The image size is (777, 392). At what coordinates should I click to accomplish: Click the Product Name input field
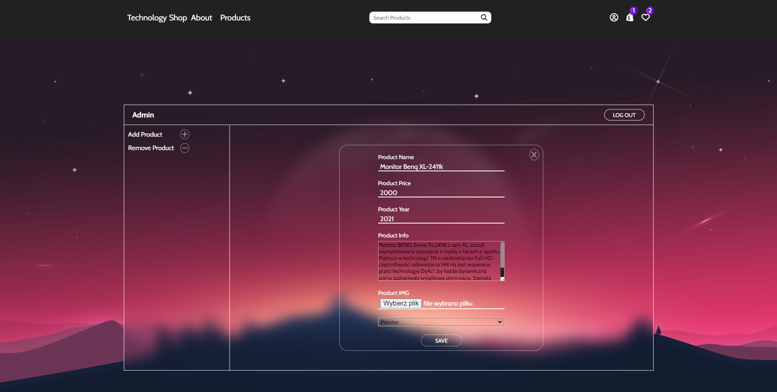(x=441, y=166)
